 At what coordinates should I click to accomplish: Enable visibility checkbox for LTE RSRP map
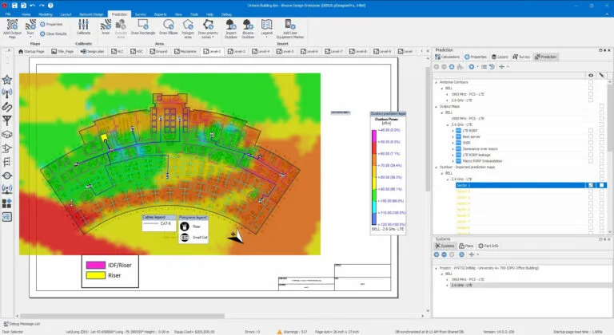(591, 130)
